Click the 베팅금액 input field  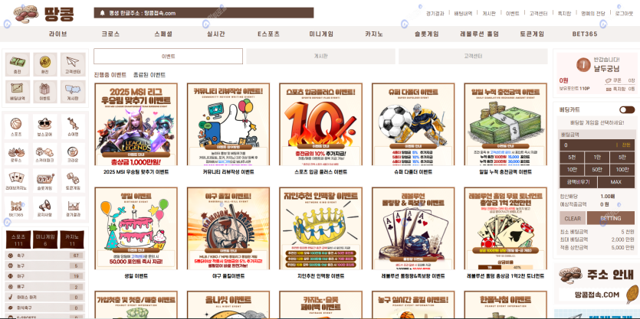click(x=597, y=145)
